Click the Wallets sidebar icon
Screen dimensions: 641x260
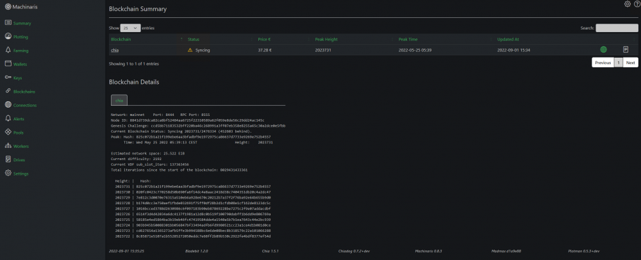coord(8,63)
